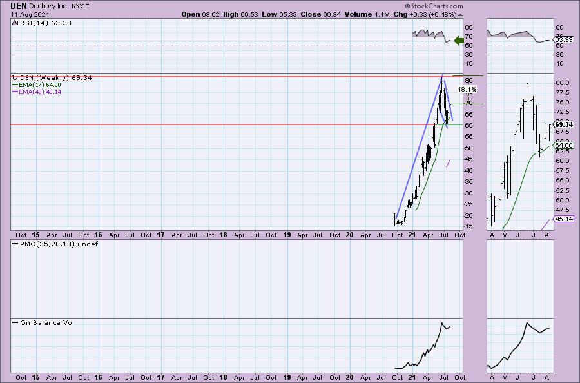Screen dimensions: 580x383
Task: Click the RSI(14) 63.33 indicator label
Action: pyautogui.click(x=45, y=23)
